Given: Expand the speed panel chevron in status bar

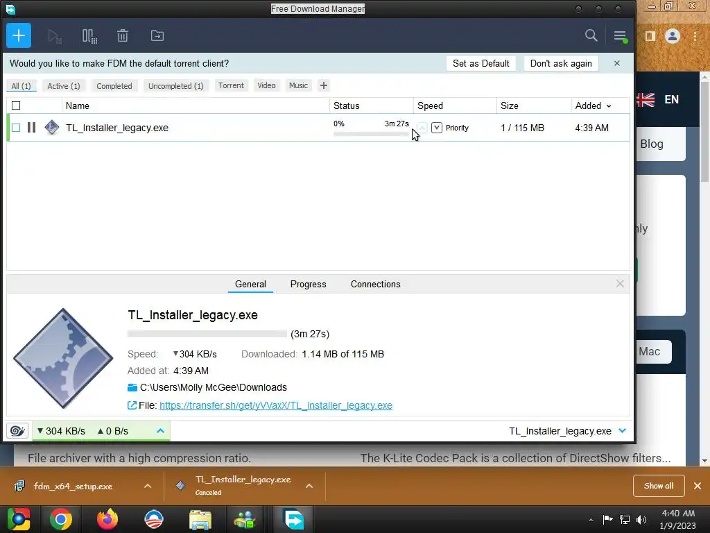Looking at the screenshot, I should click(x=160, y=430).
